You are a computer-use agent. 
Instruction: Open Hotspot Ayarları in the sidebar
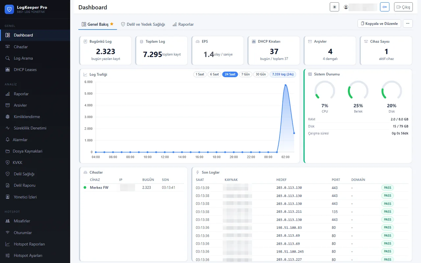(x=35, y=255)
